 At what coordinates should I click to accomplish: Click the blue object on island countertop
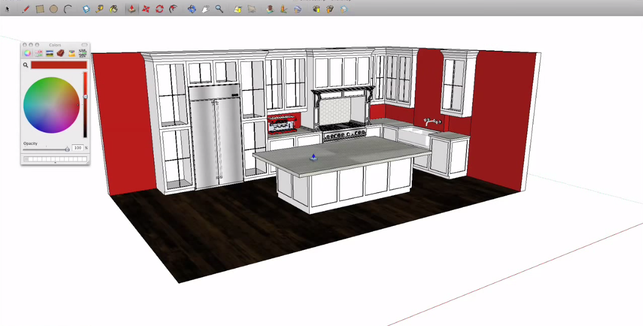(x=314, y=157)
